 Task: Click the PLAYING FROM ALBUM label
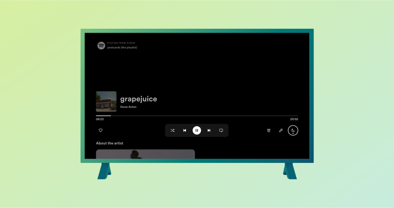(121, 43)
